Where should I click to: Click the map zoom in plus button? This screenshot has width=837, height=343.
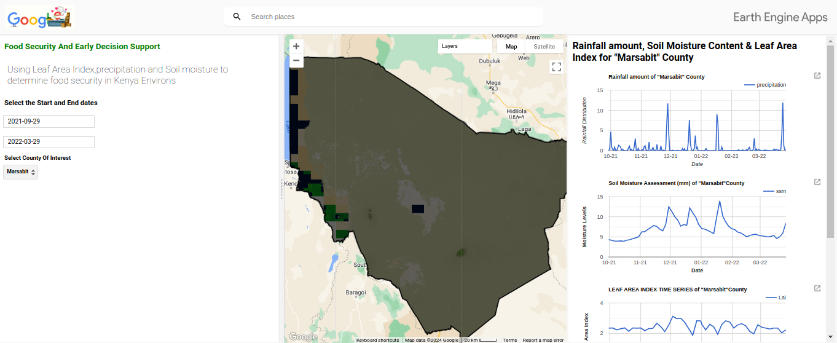[296, 46]
